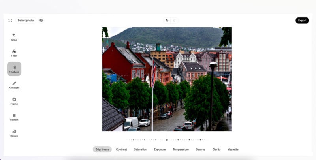Screen dimensions: 316x160
Task: Open the Redact tool
Action: (14, 117)
